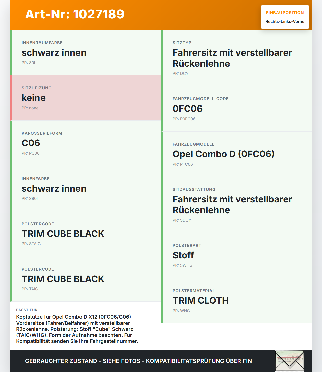Click the footer Gebrauchter Zustand banner text
The height and width of the screenshot is (372, 322).
138,361
